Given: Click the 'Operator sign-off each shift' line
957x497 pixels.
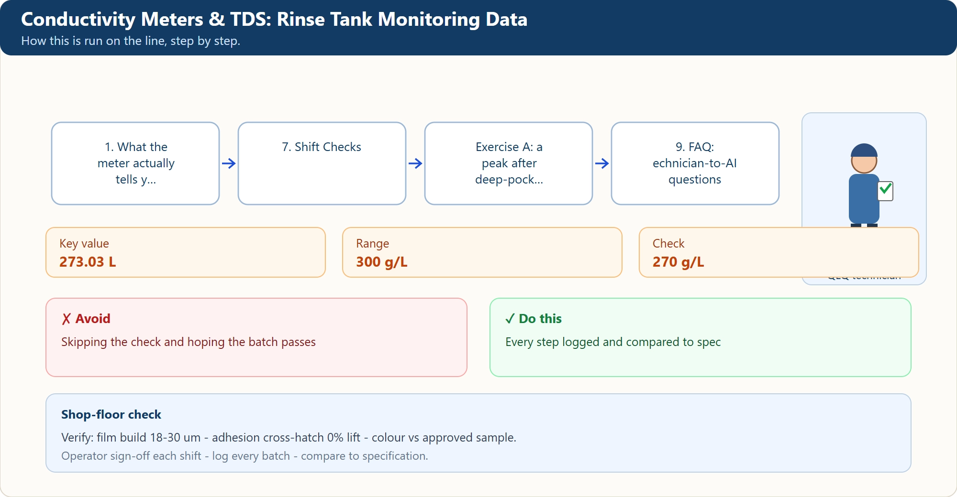Looking at the screenshot, I should 245,456.
